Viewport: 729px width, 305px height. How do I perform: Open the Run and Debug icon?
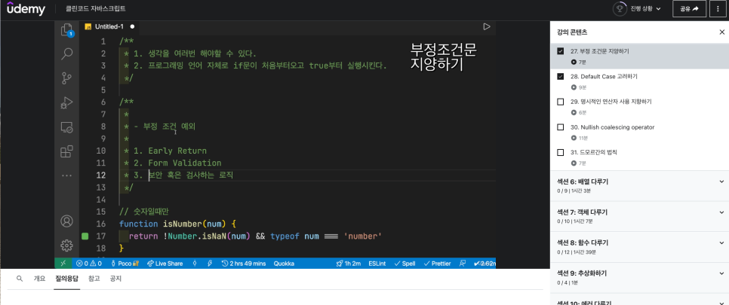pos(67,102)
